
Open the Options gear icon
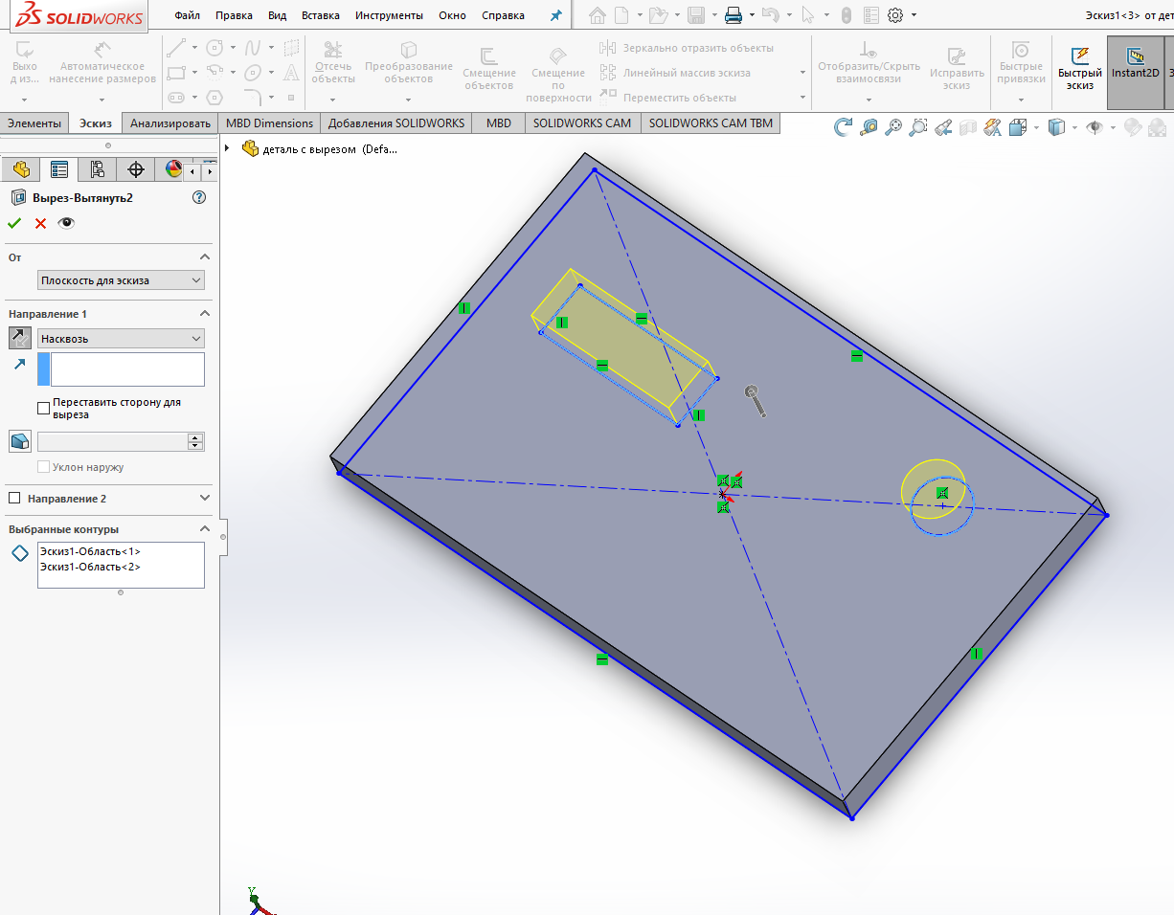(x=895, y=15)
